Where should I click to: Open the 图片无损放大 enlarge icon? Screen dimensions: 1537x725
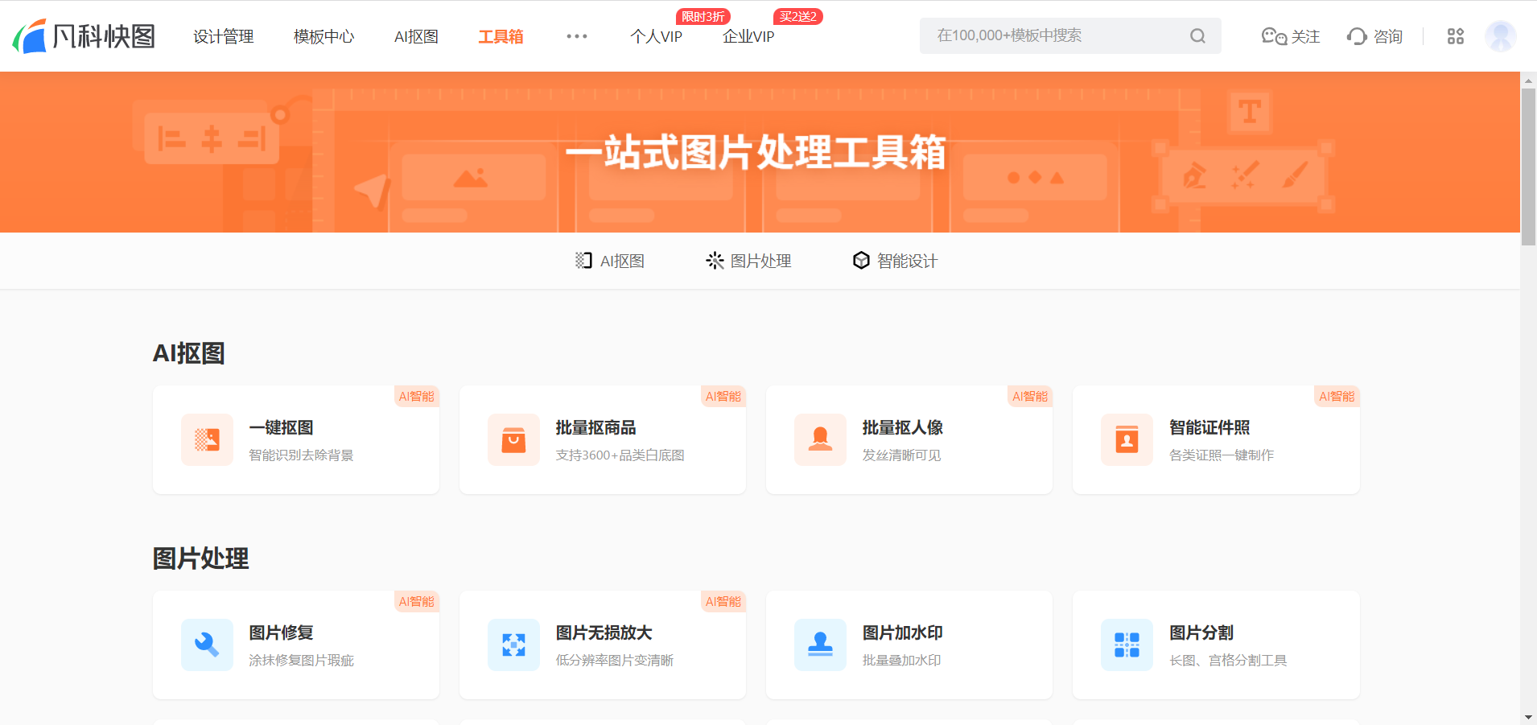click(513, 645)
